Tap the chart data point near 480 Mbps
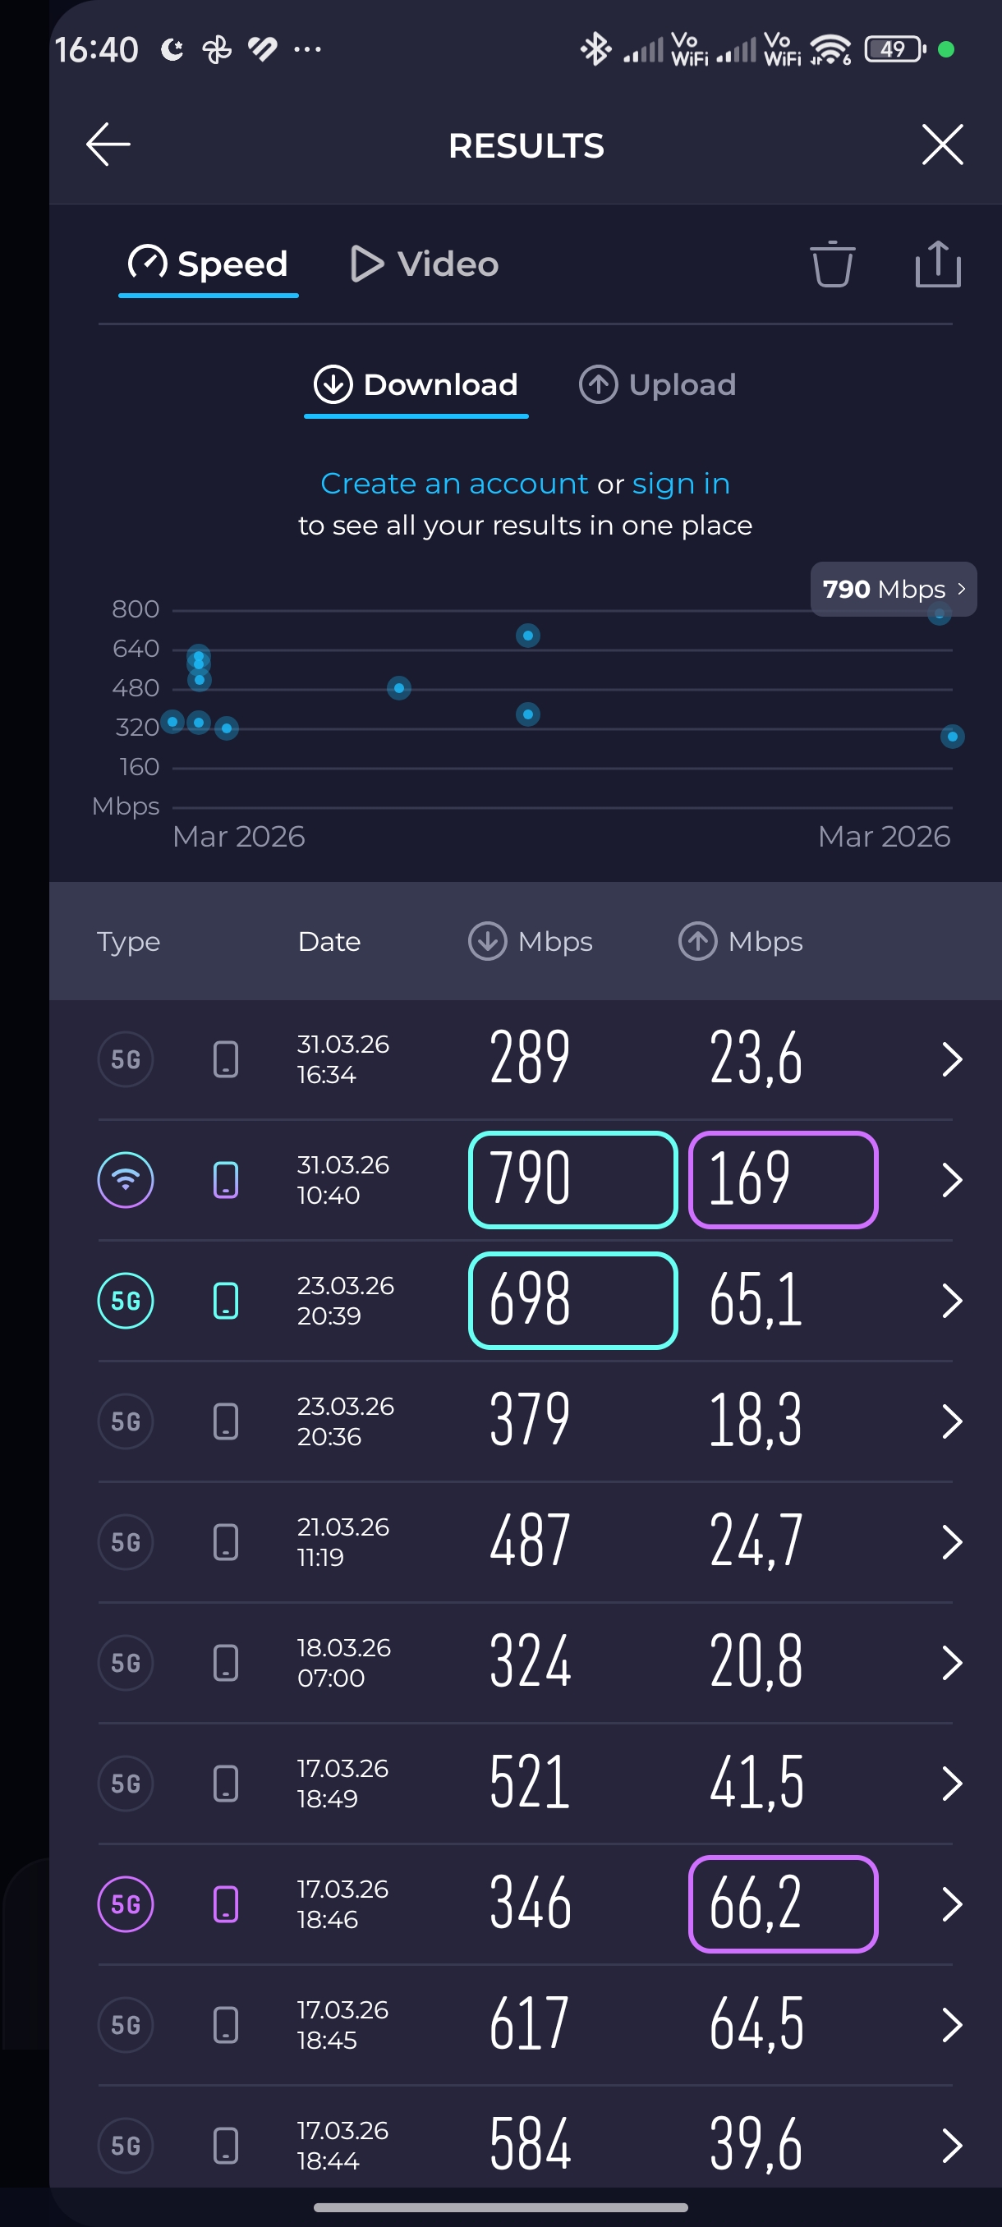Screen dimensions: 1002x2227 point(398,688)
